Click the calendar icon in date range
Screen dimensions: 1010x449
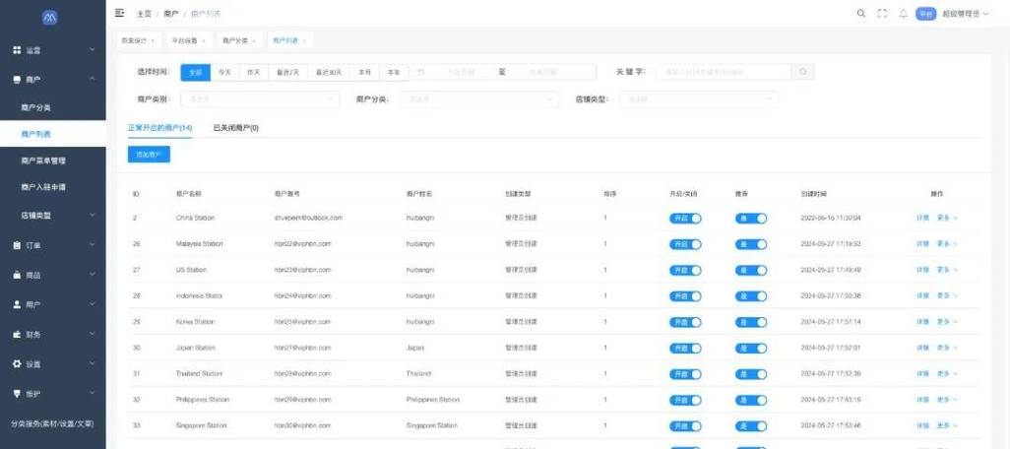coord(420,72)
